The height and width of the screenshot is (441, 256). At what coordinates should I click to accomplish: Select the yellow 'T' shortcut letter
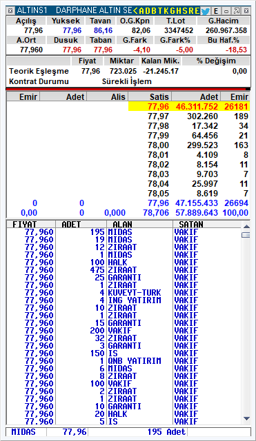pyautogui.click(x=159, y=11)
